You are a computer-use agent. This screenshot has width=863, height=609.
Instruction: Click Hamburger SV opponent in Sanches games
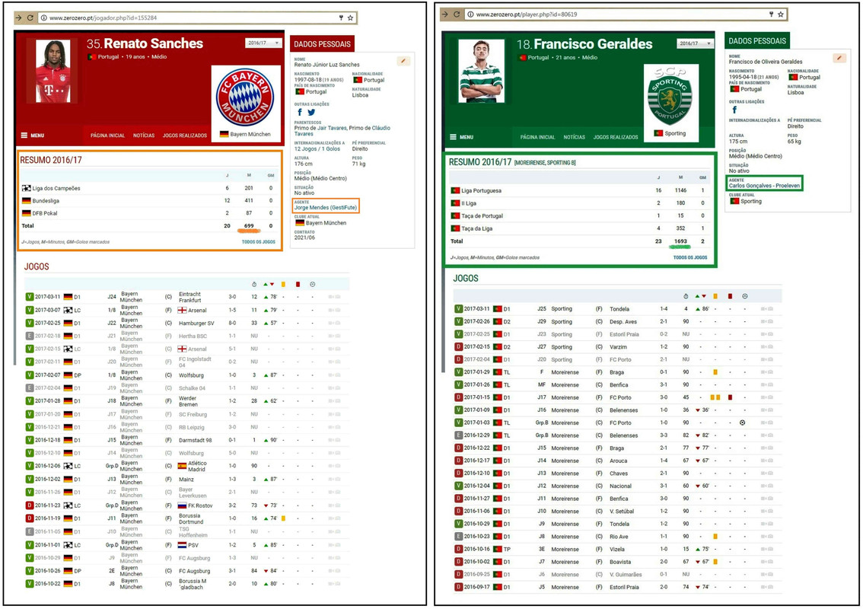[196, 324]
